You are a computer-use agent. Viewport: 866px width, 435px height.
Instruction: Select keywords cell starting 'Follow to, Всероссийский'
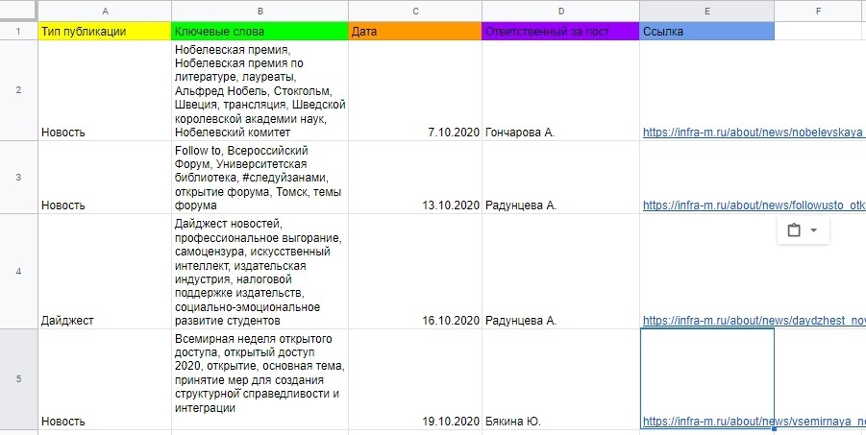click(260, 178)
